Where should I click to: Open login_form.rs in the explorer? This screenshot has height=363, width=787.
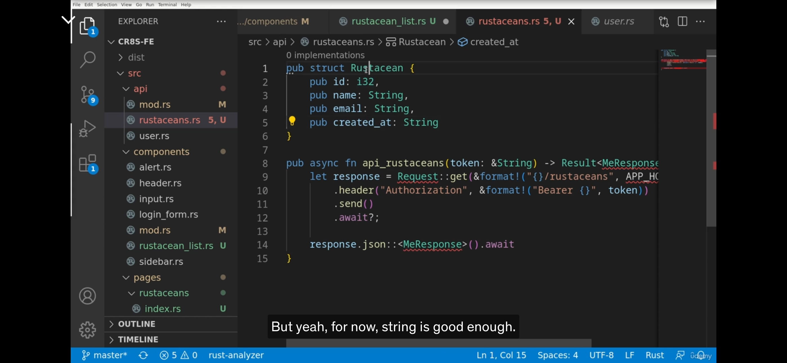click(168, 214)
